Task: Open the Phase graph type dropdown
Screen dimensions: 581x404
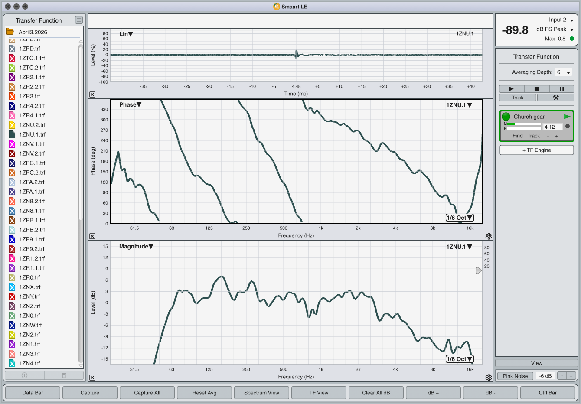Action: pos(131,104)
